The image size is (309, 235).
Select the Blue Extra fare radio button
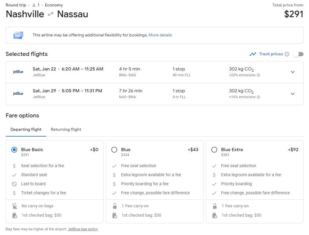214,150
